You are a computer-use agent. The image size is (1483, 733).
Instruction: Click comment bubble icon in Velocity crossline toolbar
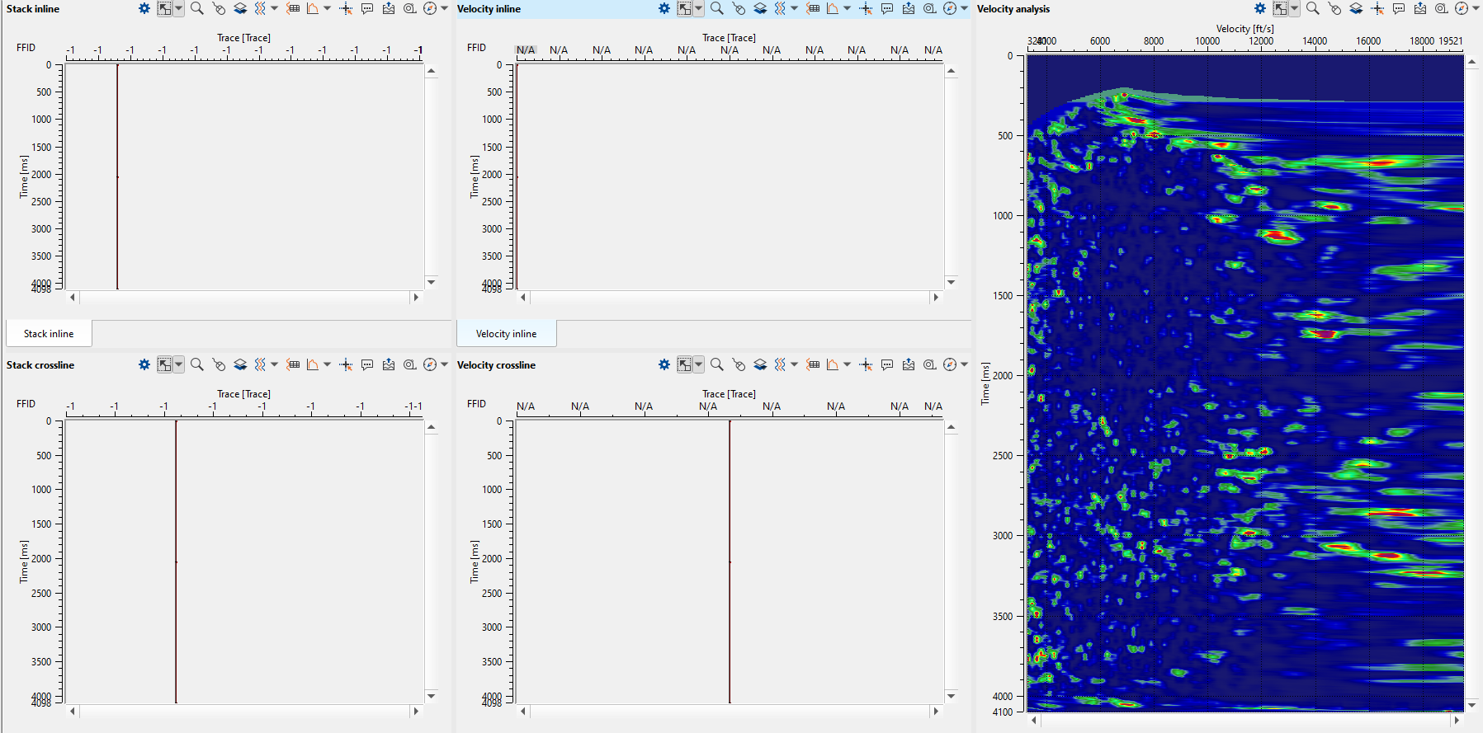(887, 365)
